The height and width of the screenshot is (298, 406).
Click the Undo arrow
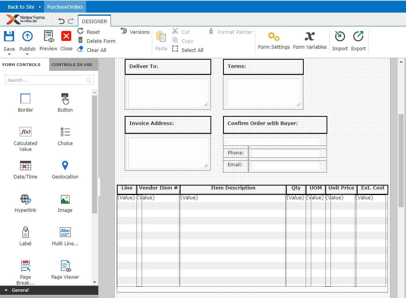61,21
